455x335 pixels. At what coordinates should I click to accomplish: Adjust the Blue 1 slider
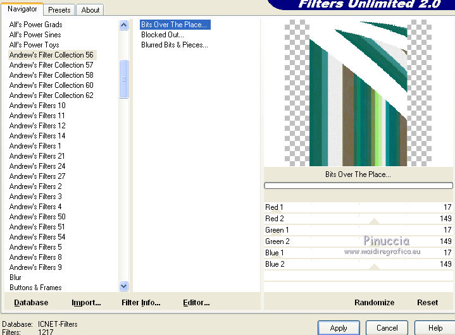pyautogui.click(x=358, y=253)
